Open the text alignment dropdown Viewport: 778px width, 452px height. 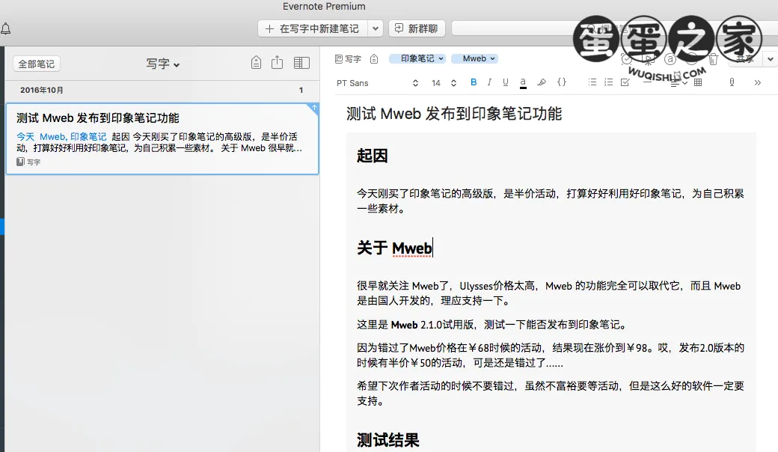click(678, 83)
